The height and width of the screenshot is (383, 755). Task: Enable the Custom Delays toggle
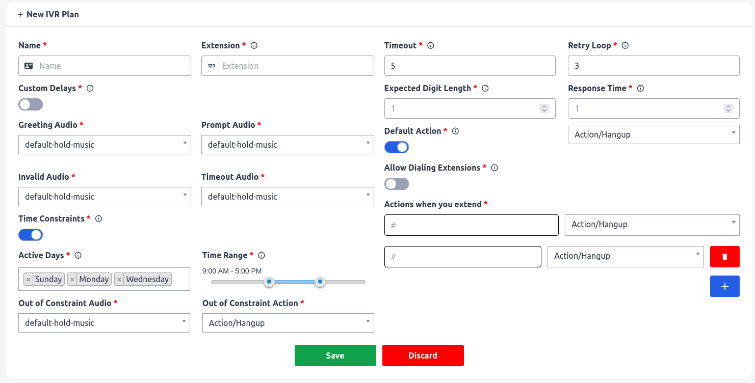(31, 104)
